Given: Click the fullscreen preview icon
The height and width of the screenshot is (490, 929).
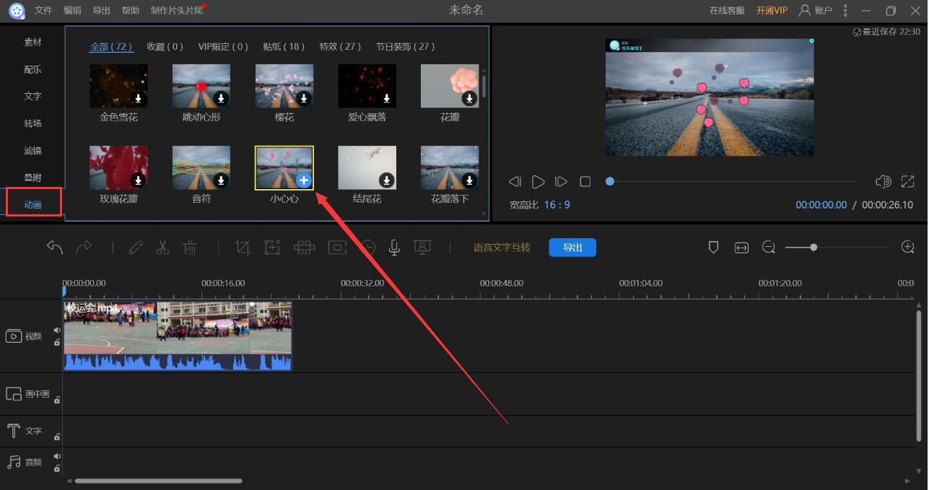Looking at the screenshot, I should point(907,182).
